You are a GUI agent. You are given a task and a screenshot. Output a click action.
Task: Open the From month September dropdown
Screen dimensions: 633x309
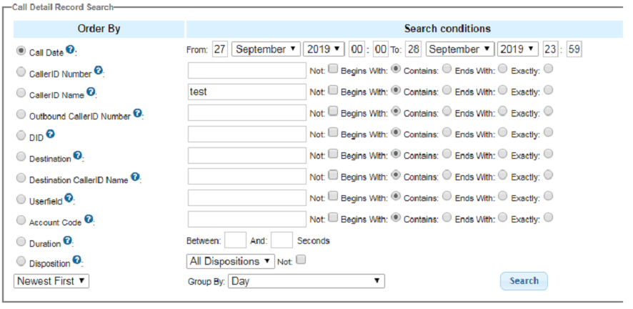(x=266, y=49)
